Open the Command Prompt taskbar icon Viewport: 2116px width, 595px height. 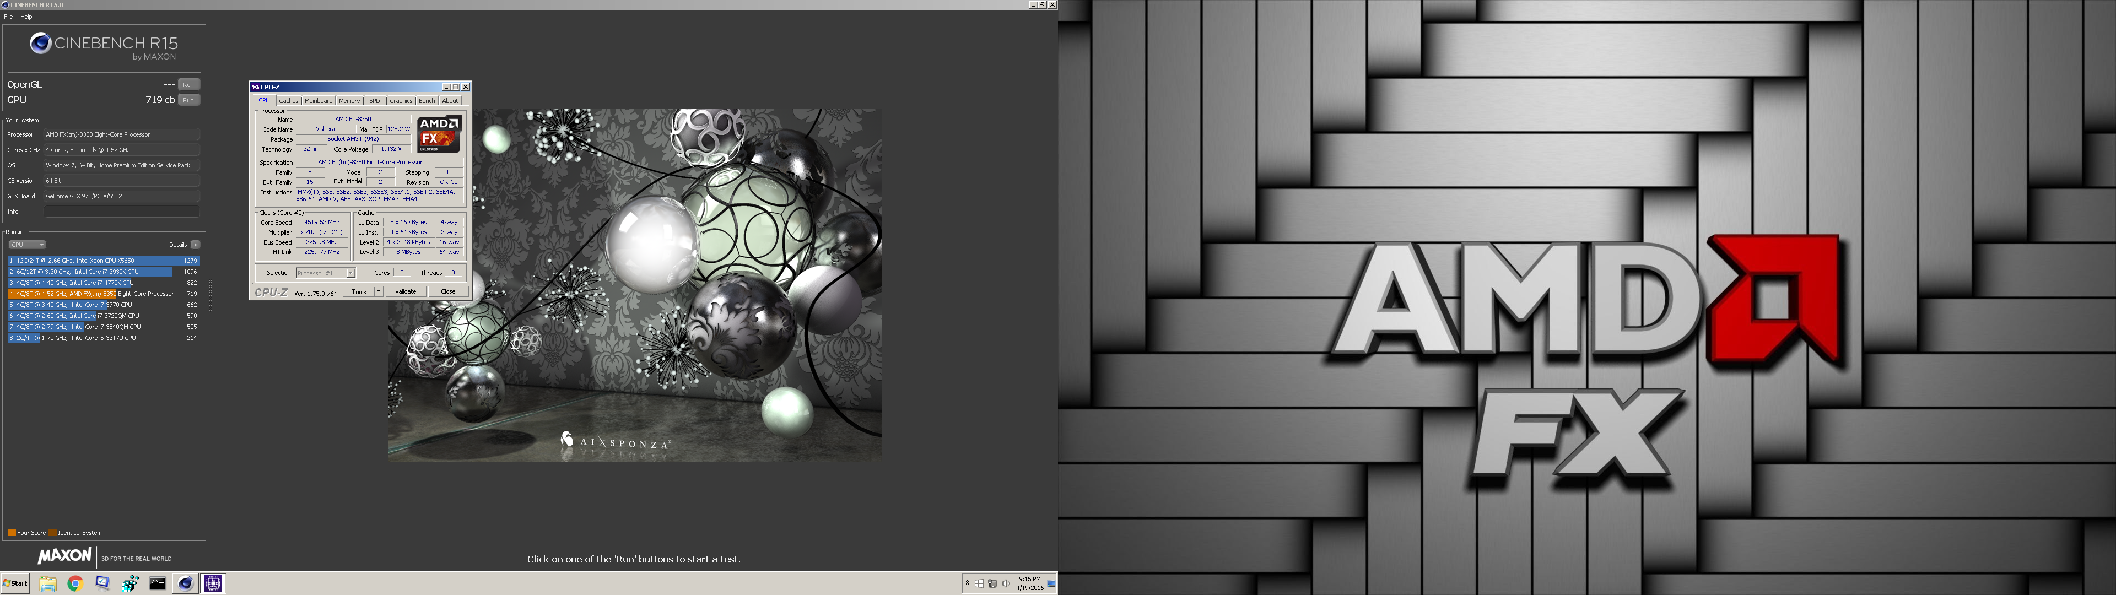[x=158, y=583]
